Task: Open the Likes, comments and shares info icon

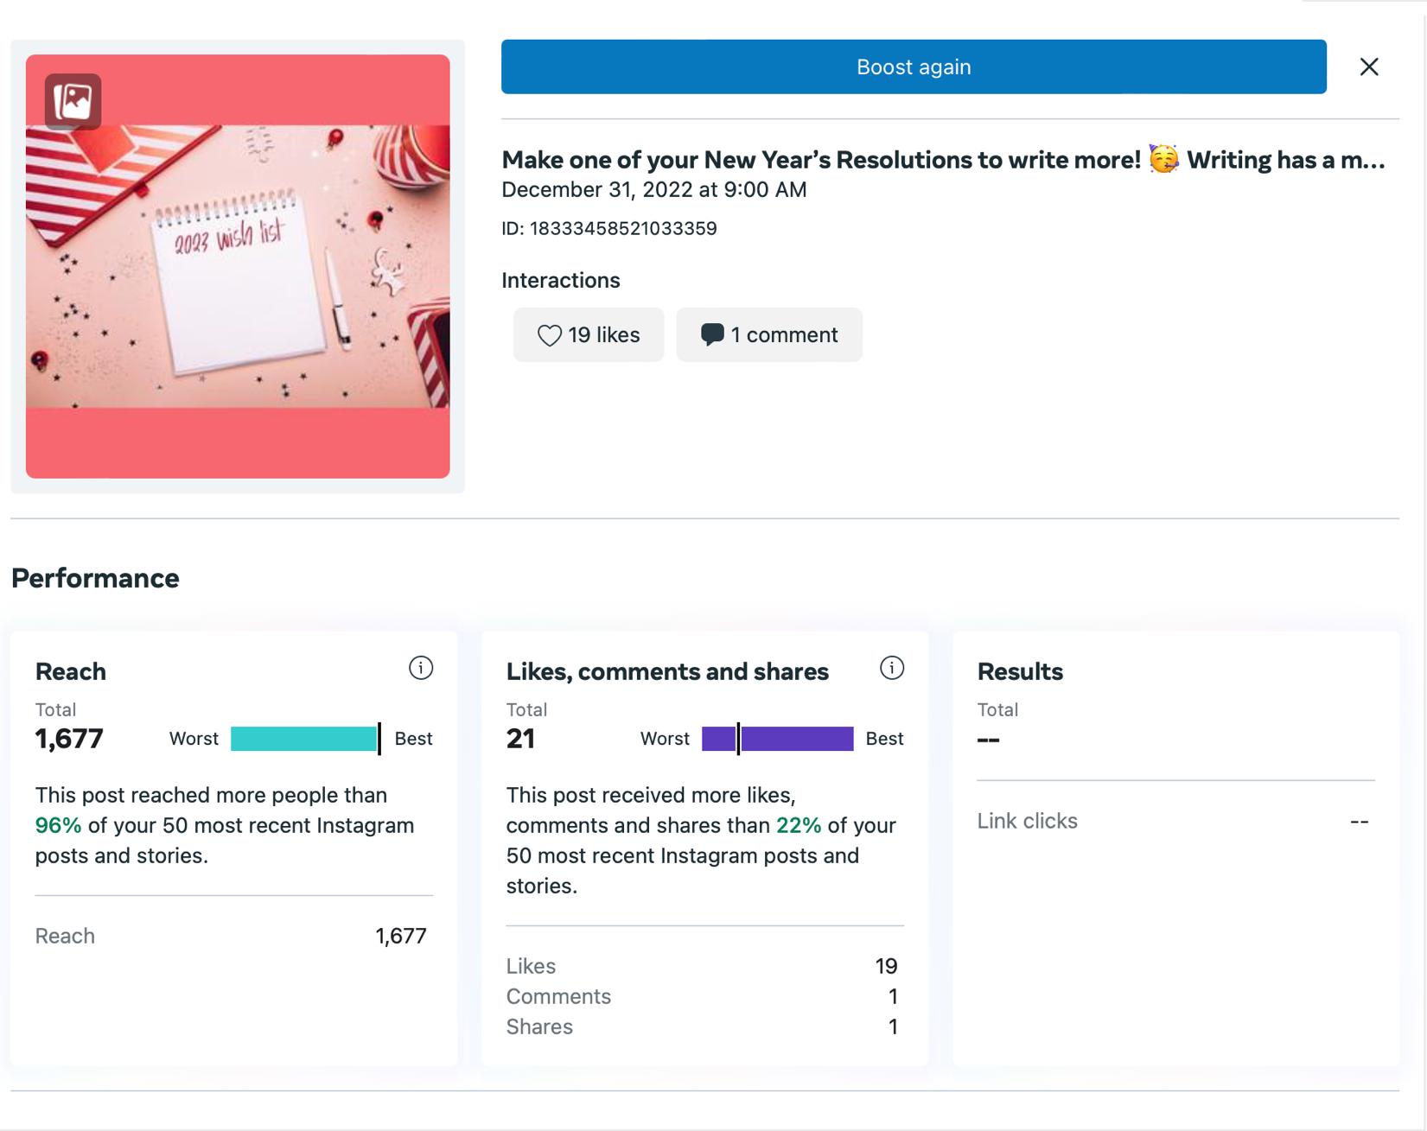Action: (x=892, y=668)
